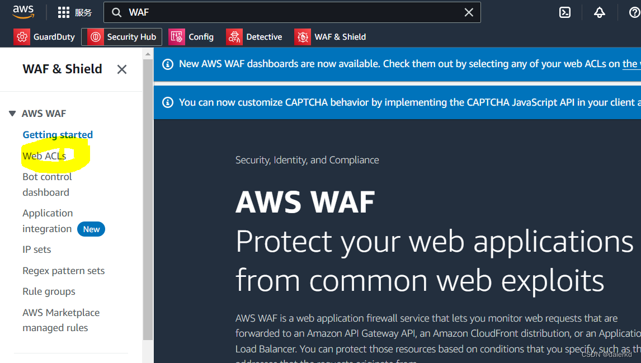This screenshot has height=363, width=641.
Task: Click the AWS WAF sidebar heading
Action: (44, 114)
